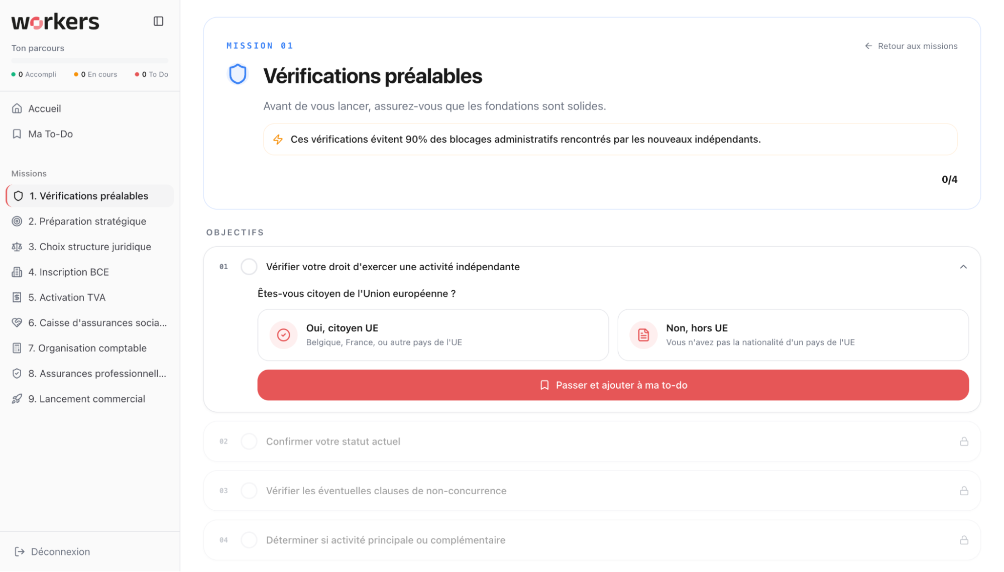Click the lightning bolt icon in the info banner
Screen dimensions: 1004x572
coord(278,140)
